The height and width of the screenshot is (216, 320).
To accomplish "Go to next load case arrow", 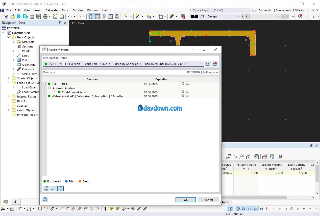I will point(247,16).
